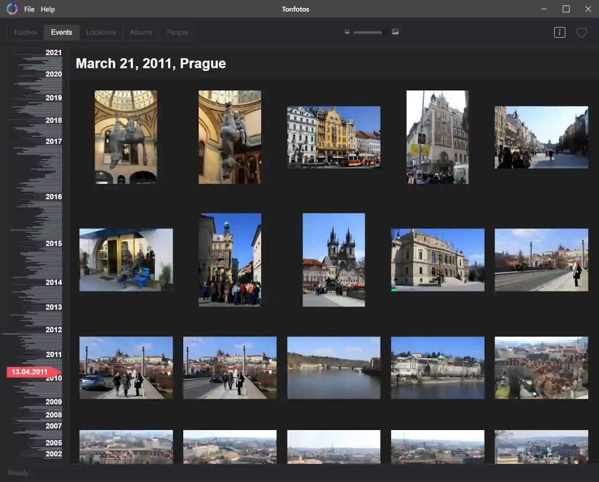Click the Tonfotos app logo icon
The height and width of the screenshot is (482, 599).
(12, 9)
